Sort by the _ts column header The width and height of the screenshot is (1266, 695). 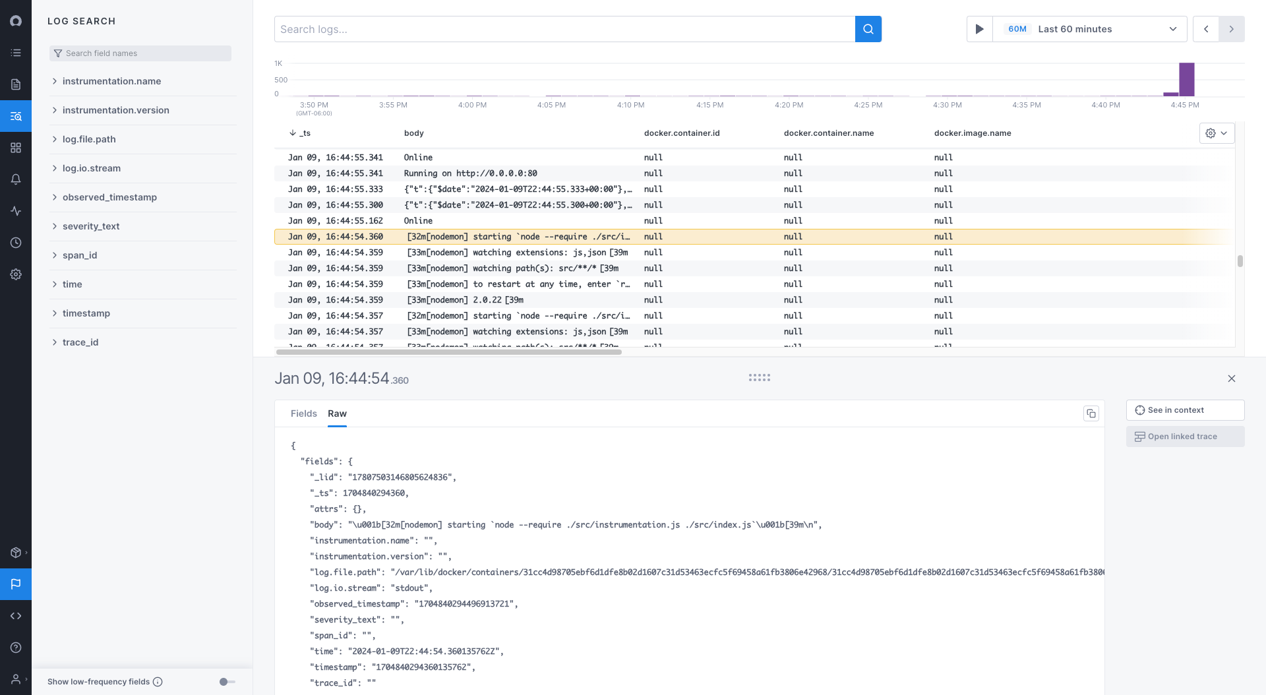point(300,133)
